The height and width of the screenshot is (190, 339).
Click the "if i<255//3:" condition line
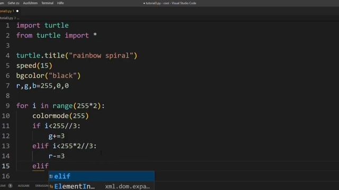point(57,126)
